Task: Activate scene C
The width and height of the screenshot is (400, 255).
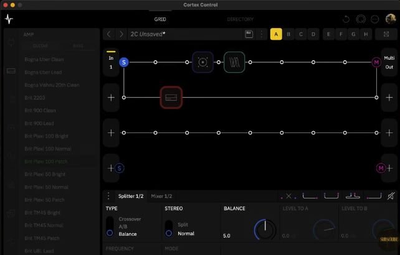Action: click(301, 34)
